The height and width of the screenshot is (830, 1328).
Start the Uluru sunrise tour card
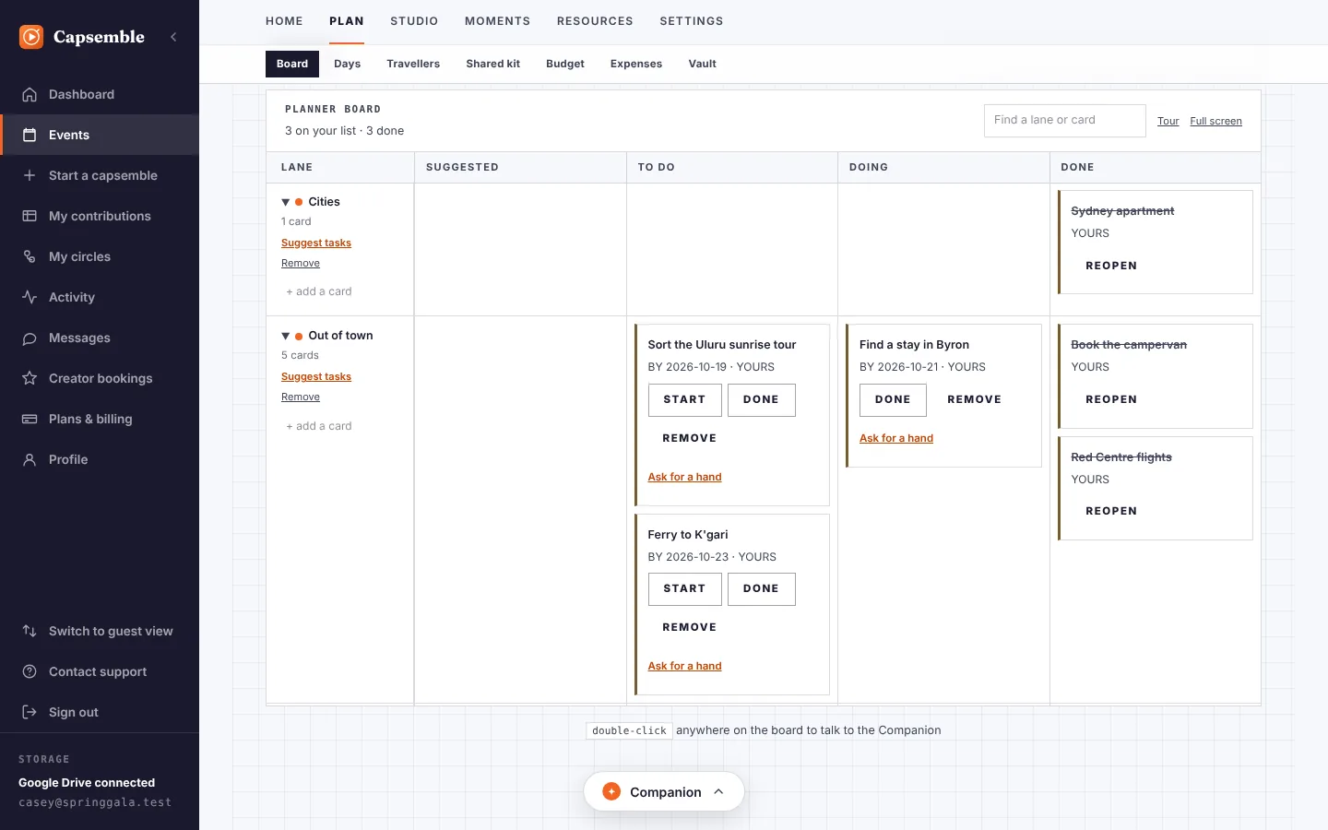click(684, 399)
